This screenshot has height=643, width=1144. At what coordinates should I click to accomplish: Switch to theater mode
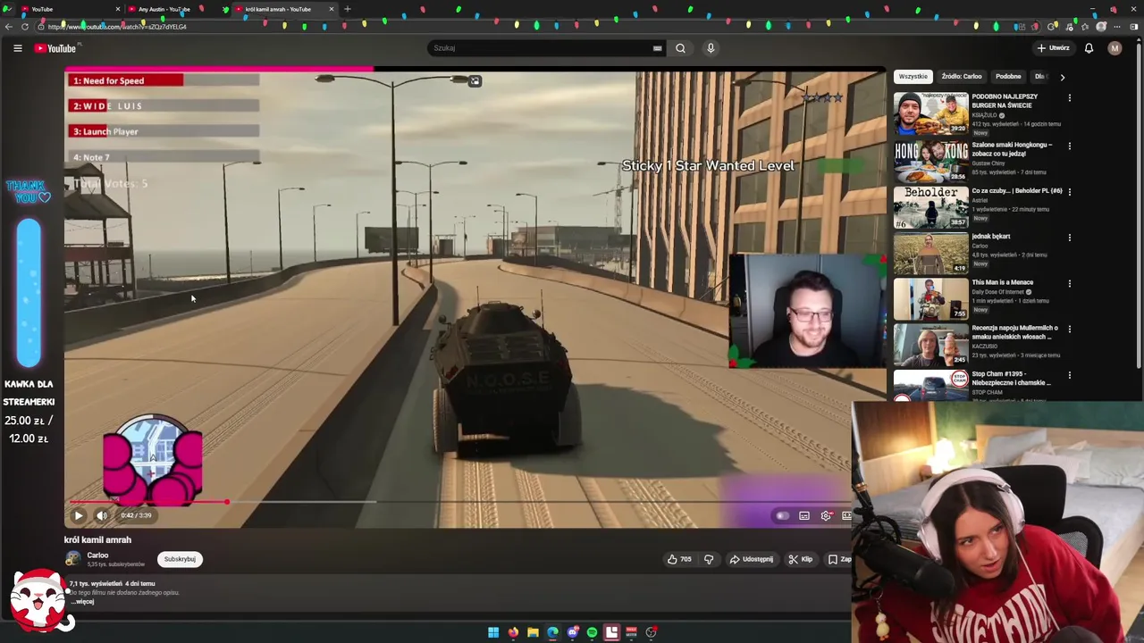point(845,515)
